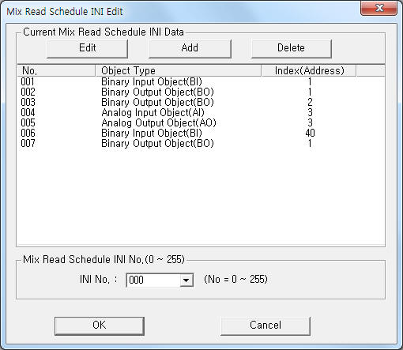Sort by the Index(Address) column header

309,70
